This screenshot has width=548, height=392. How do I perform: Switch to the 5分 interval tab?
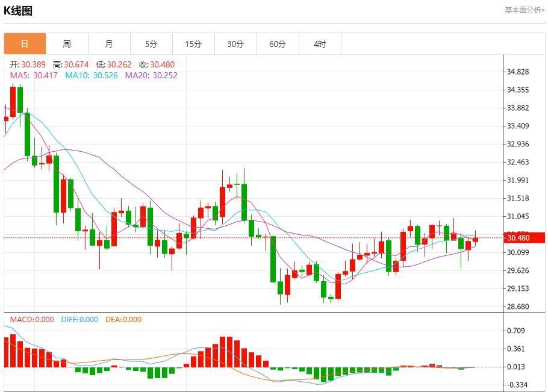(151, 44)
